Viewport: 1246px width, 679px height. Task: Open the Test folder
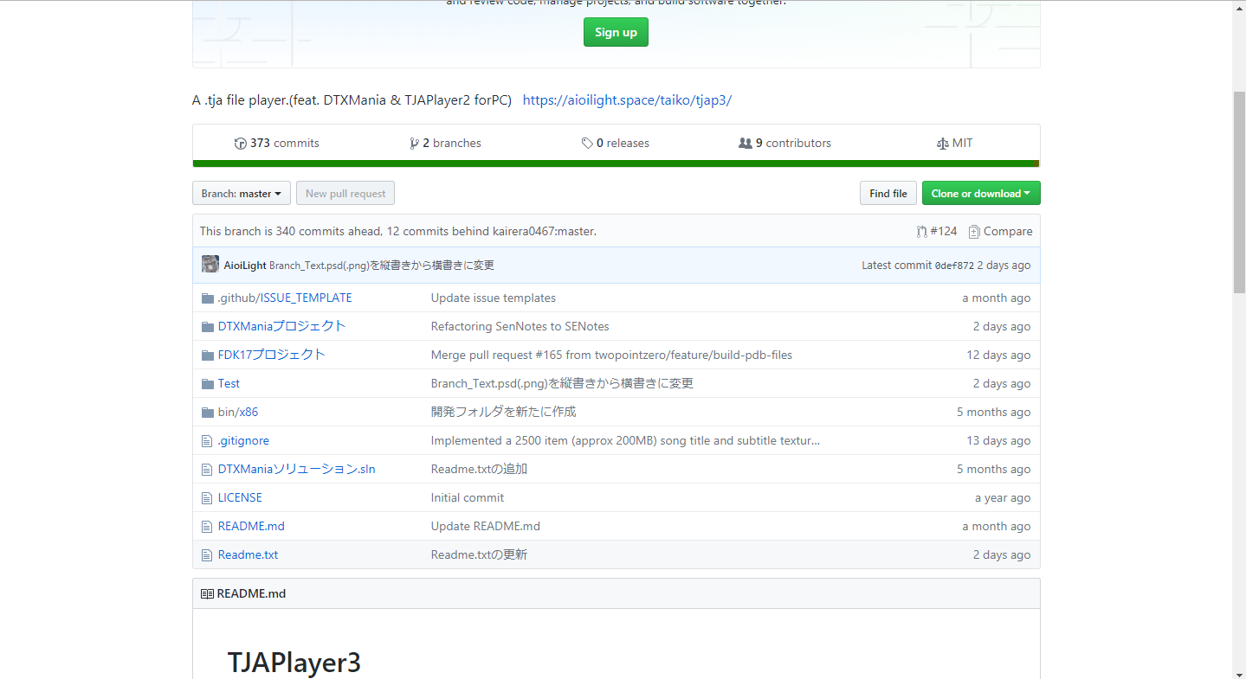pyautogui.click(x=229, y=383)
